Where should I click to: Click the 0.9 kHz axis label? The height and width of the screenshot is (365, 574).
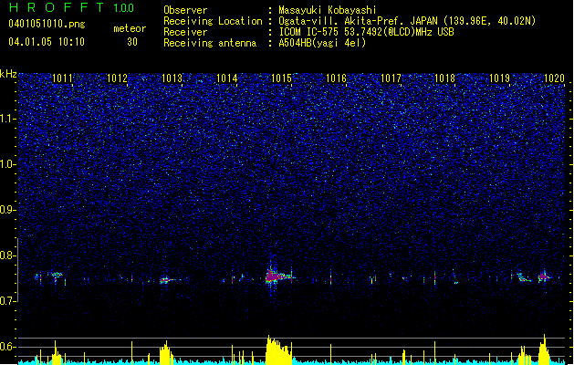pos(8,210)
